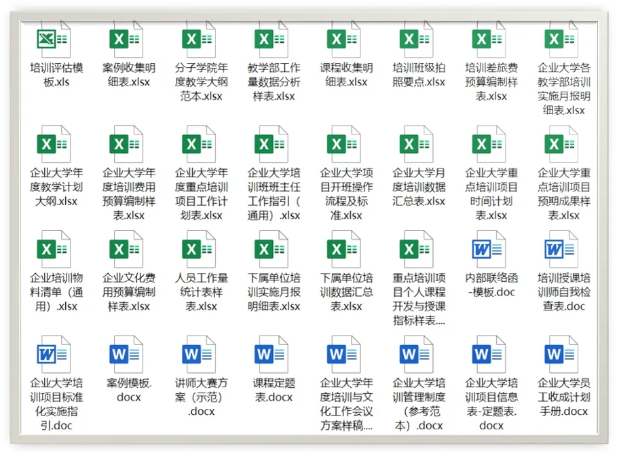617x453 pixels.
Task: Click 企业大学培训项目信息表-定题表.docx icon
Action: pos(489,355)
